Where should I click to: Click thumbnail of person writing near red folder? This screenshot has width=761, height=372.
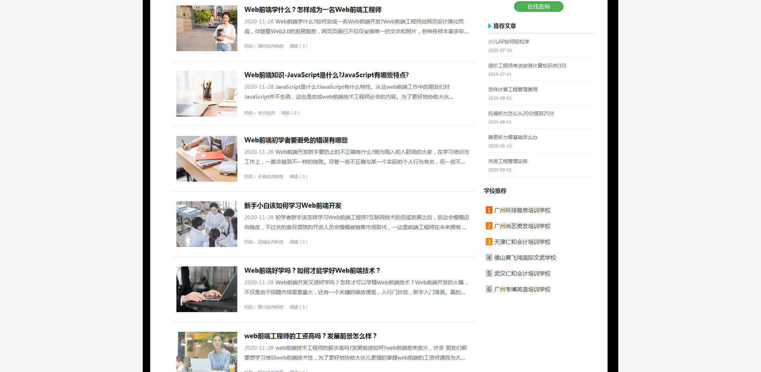(x=207, y=159)
